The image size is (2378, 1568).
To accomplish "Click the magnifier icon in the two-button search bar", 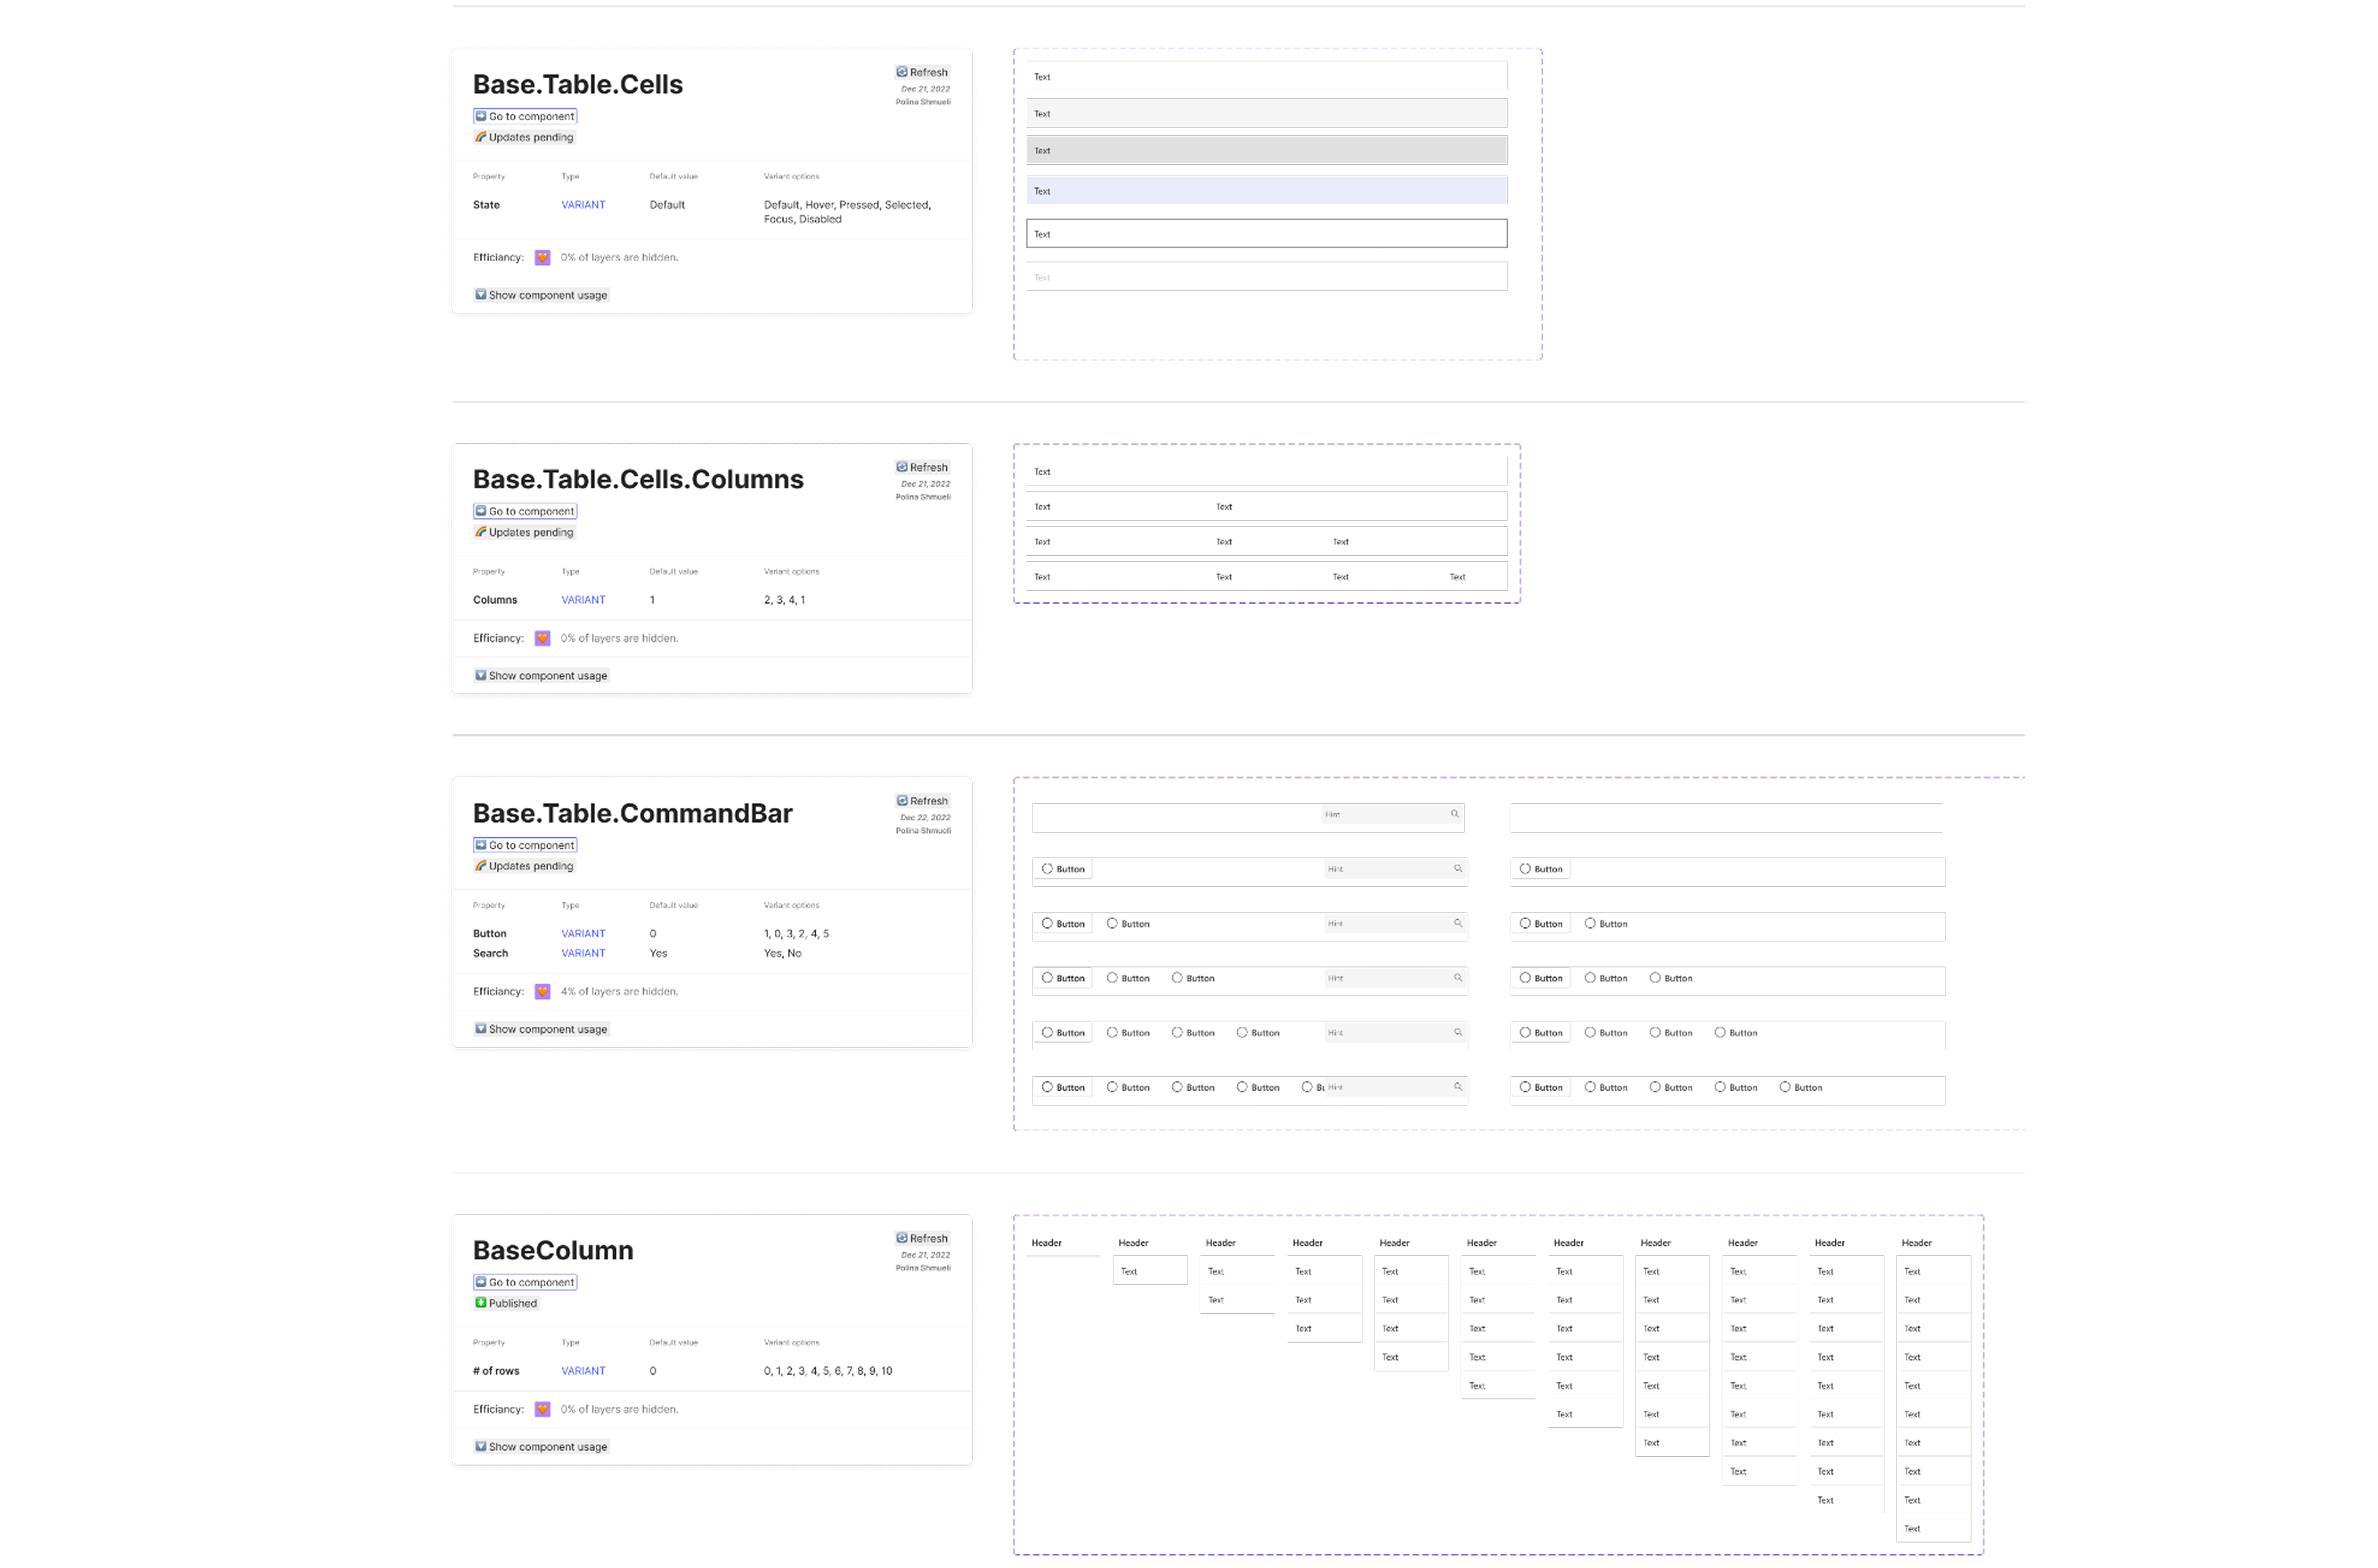I will pos(1458,923).
